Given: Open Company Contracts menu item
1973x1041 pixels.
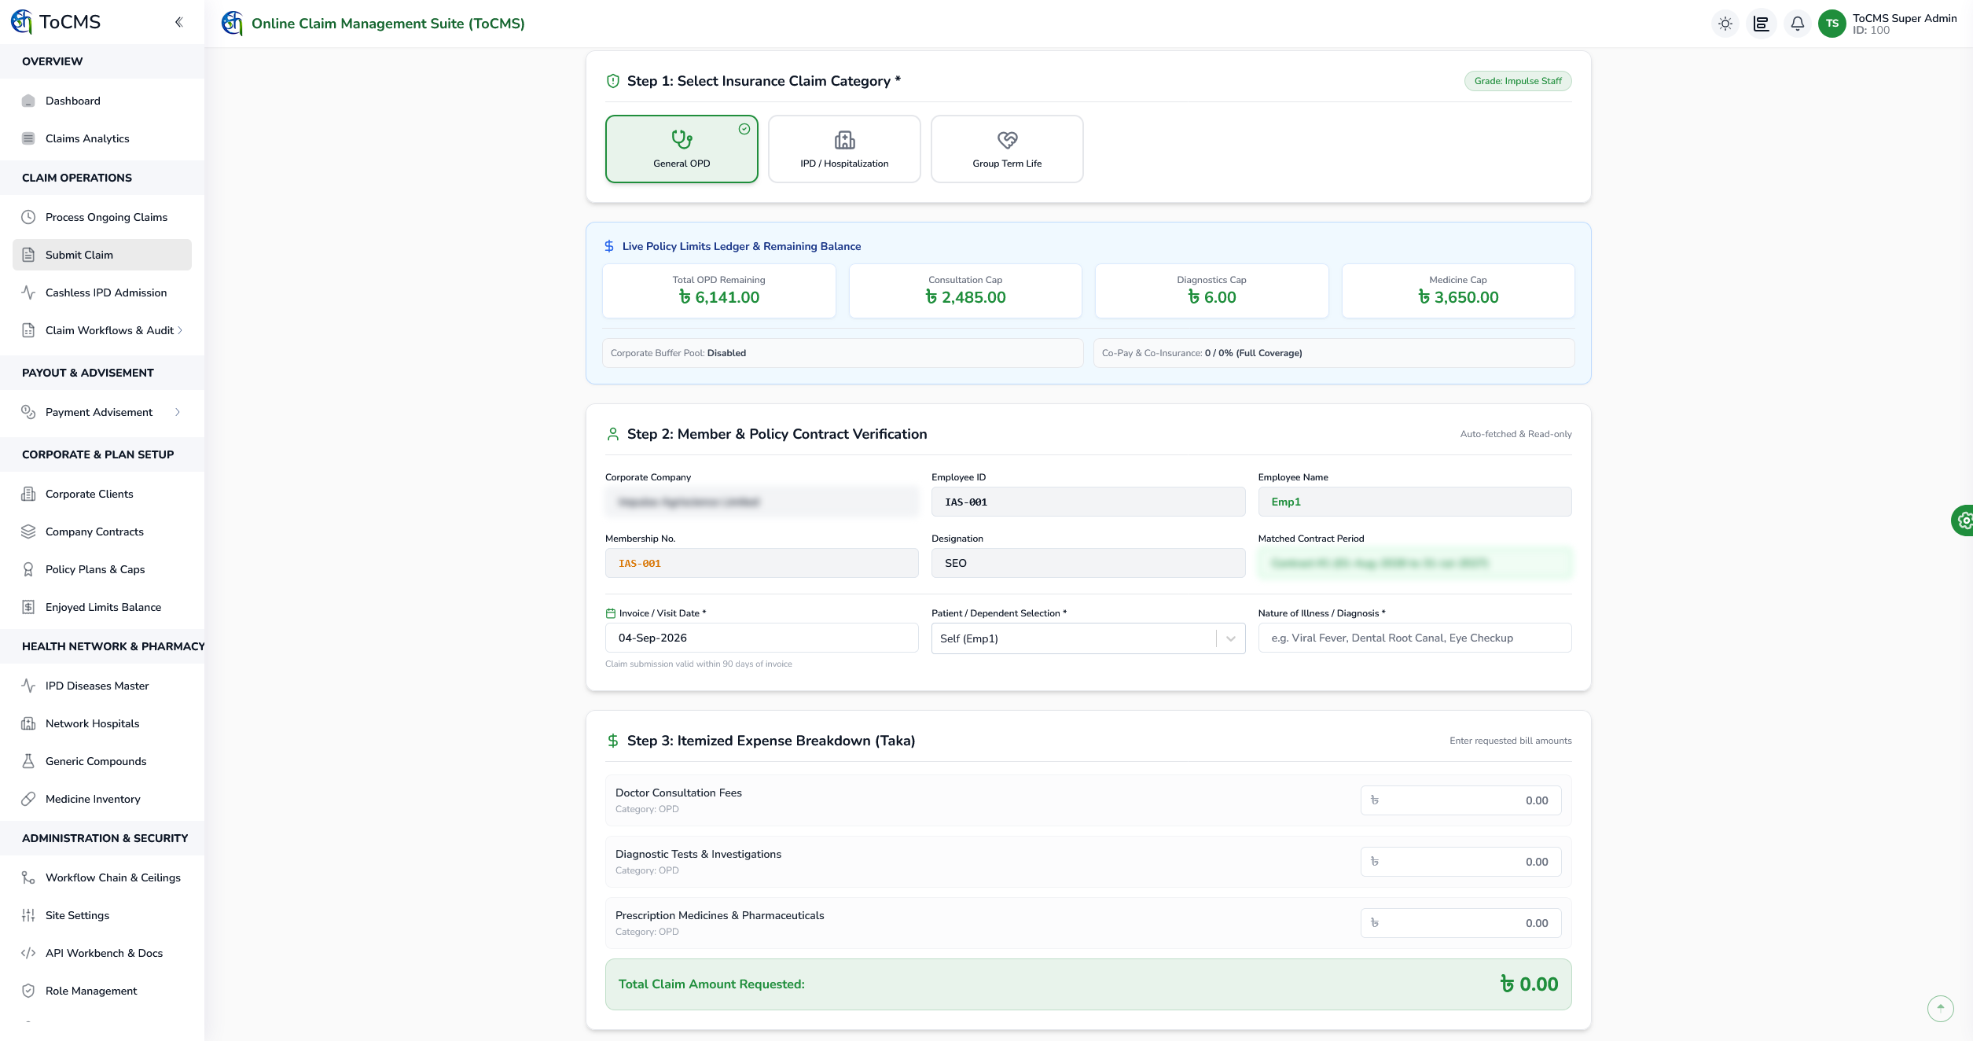Looking at the screenshot, I should 102,532.
